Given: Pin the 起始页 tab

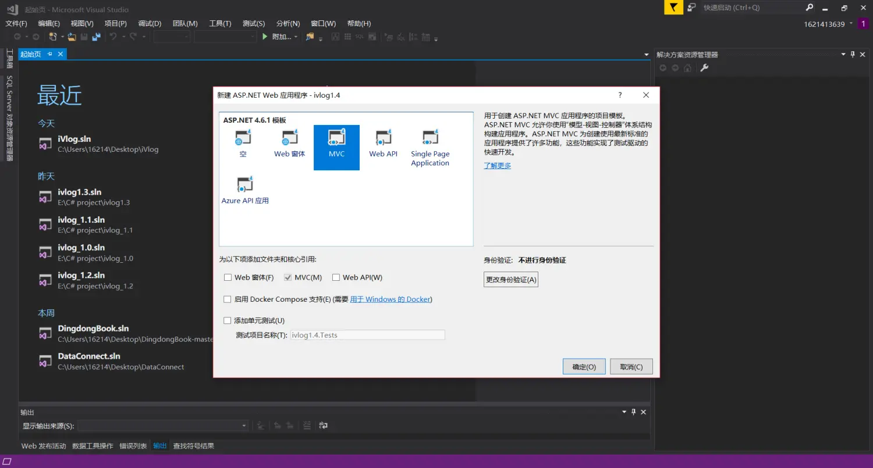Looking at the screenshot, I should [x=50, y=54].
